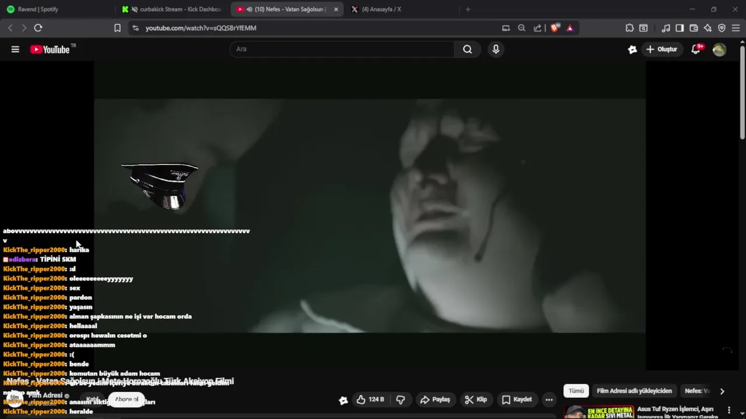Show more filter chips with arrow
746x419 pixels.
[x=722, y=391]
